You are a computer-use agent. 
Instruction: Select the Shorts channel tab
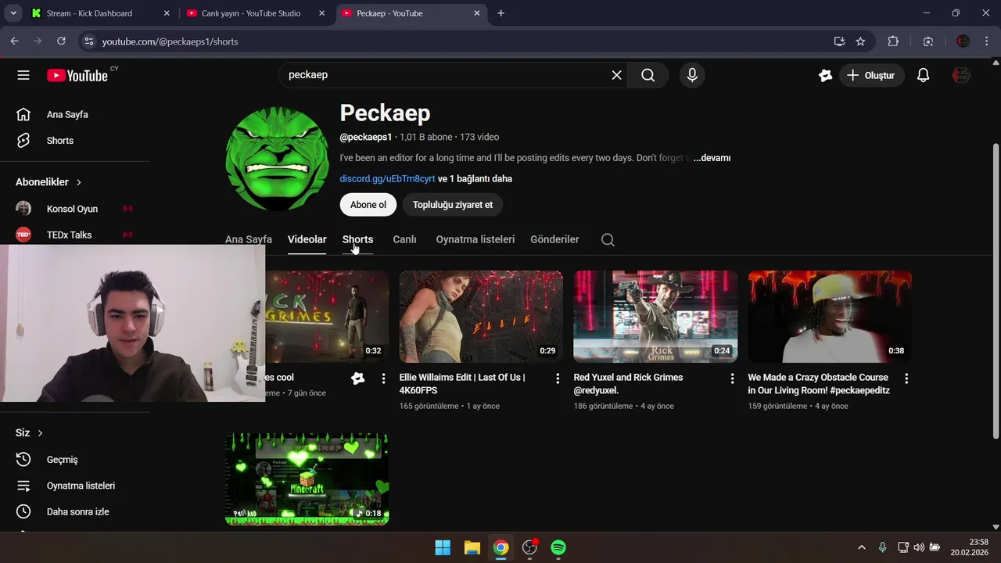click(x=357, y=239)
